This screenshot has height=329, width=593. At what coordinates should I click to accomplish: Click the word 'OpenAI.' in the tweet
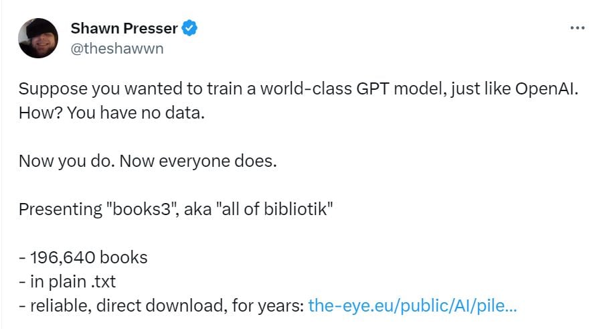pyautogui.click(x=547, y=89)
